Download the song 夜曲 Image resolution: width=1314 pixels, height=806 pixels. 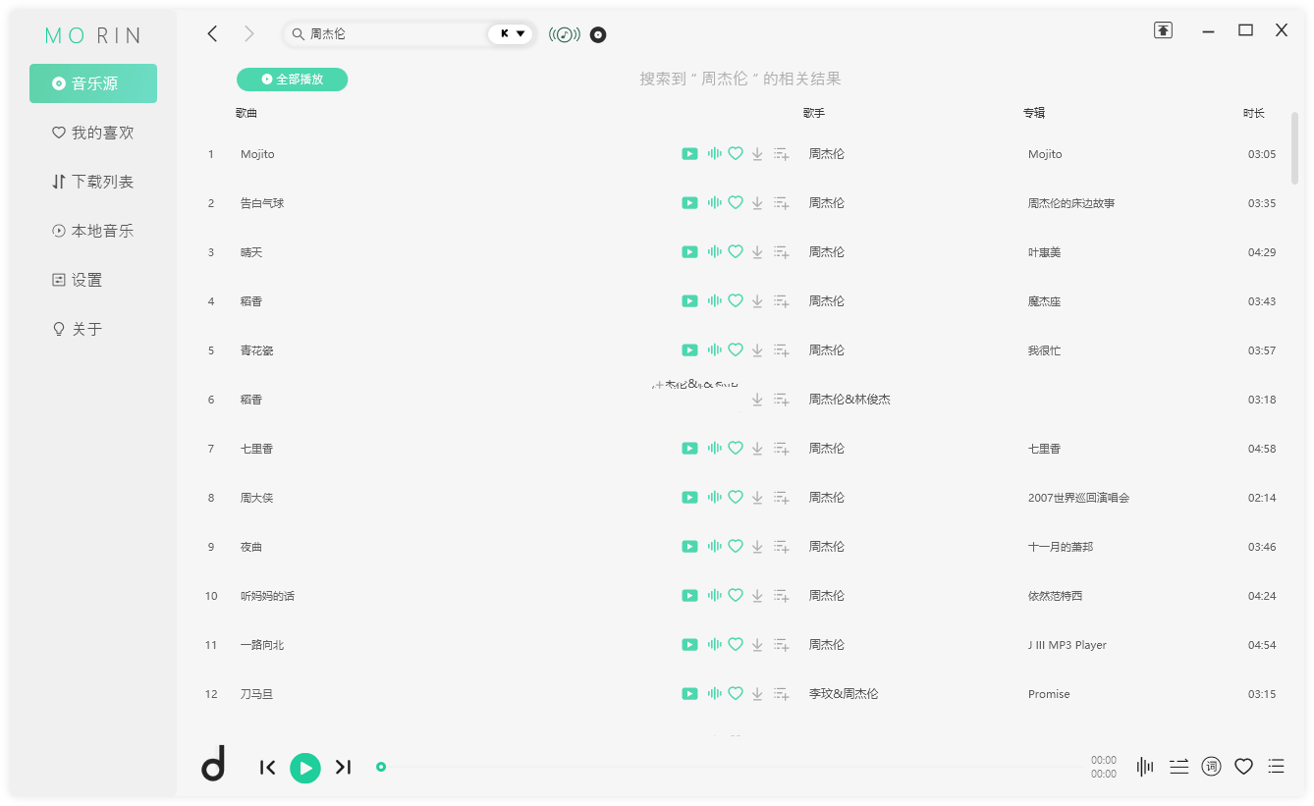tap(757, 547)
